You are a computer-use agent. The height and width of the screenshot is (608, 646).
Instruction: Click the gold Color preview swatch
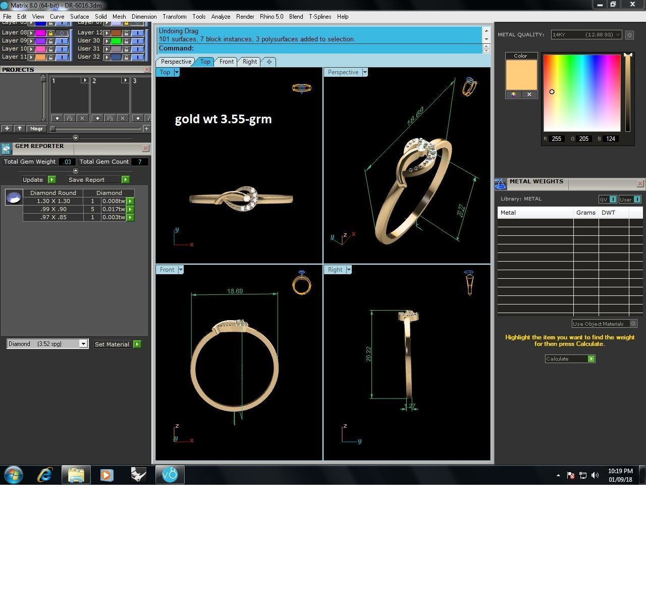[521, 75]
